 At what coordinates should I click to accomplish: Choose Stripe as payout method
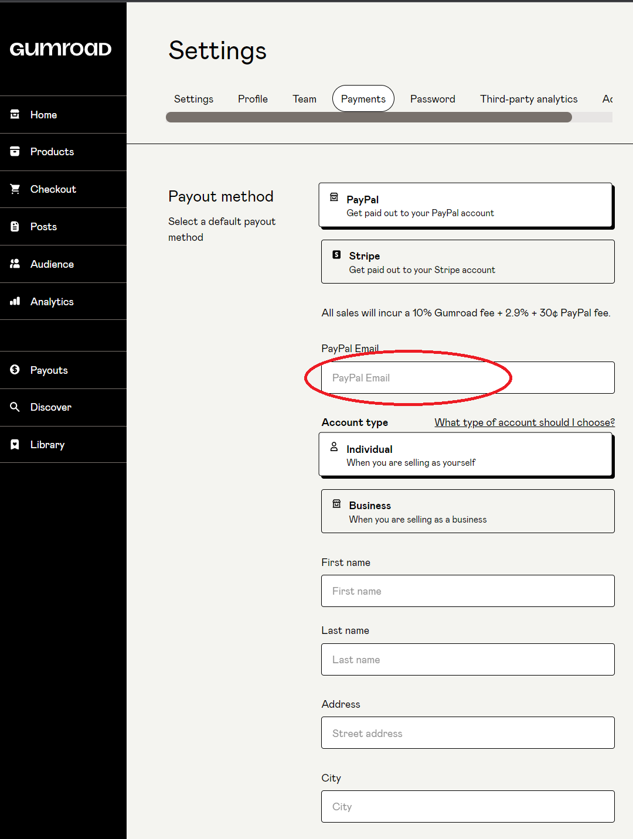[x=468, y=262]
